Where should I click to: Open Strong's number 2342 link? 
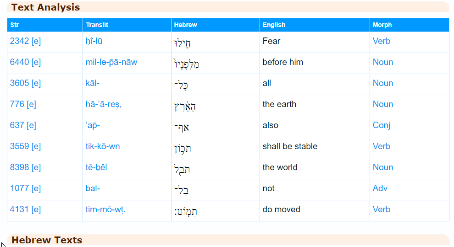19,41
